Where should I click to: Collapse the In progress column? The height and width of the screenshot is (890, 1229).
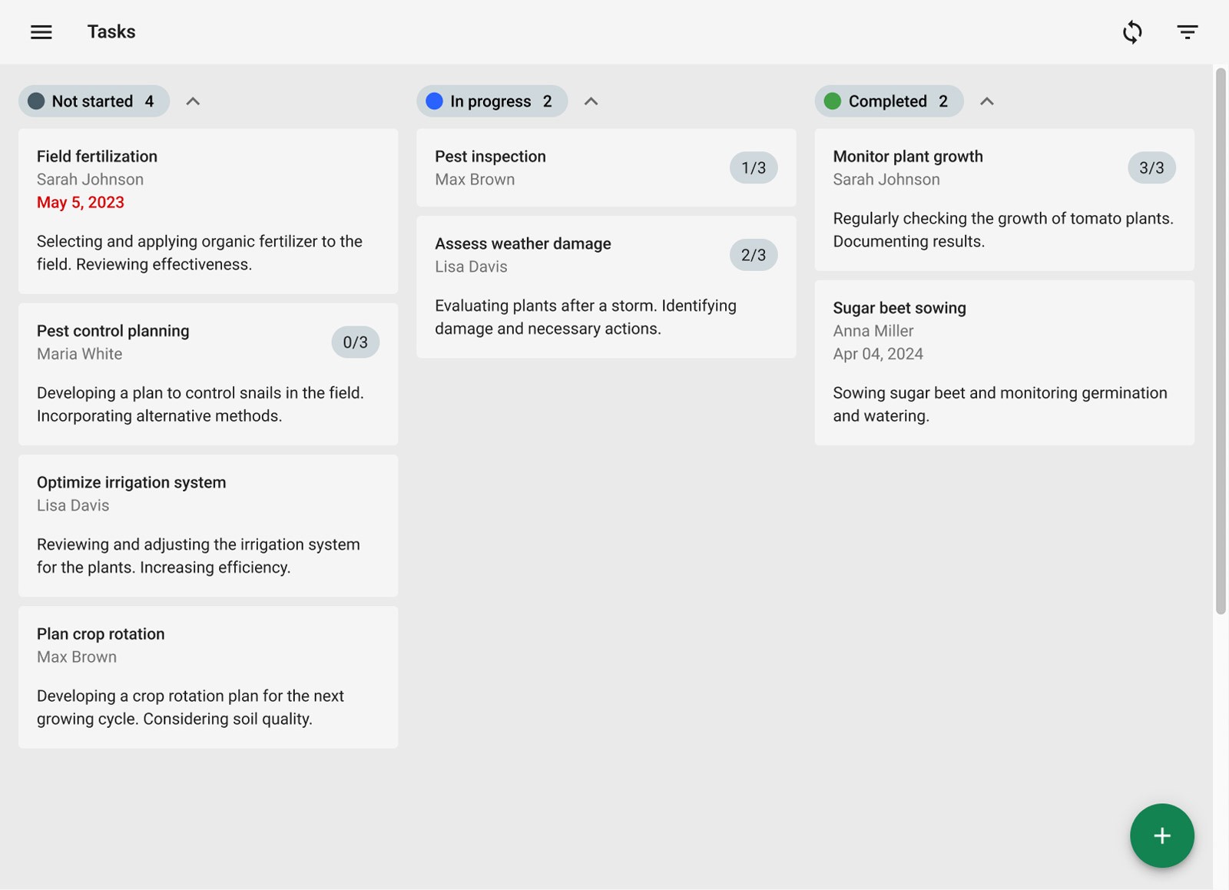point(591,101)
